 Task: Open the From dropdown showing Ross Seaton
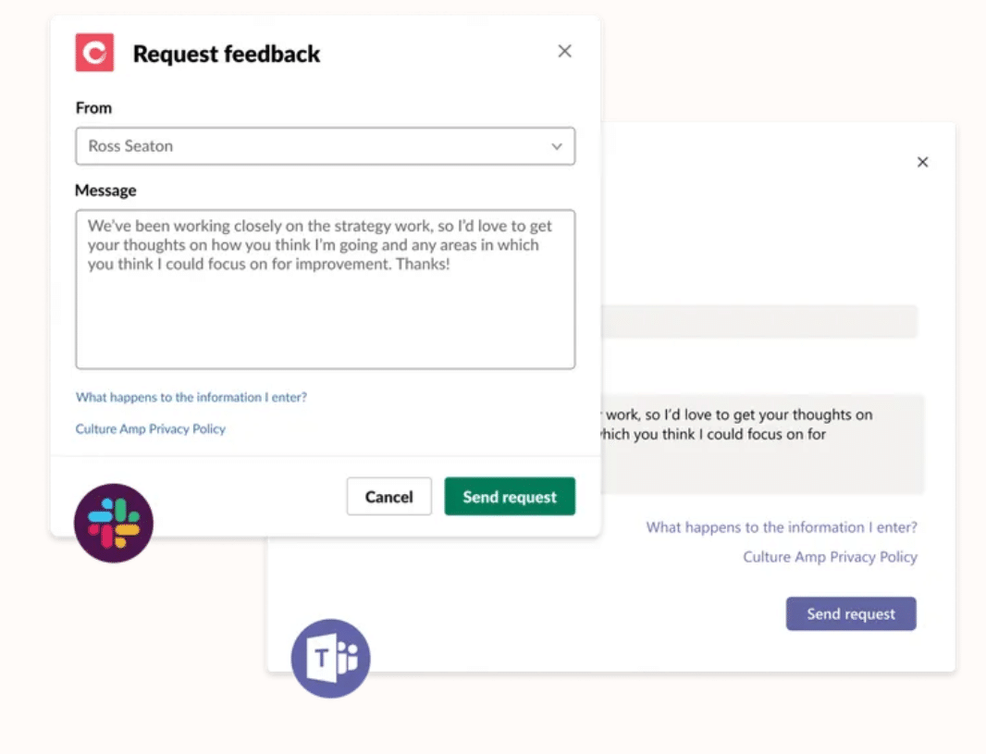click(x=325, y=146)
